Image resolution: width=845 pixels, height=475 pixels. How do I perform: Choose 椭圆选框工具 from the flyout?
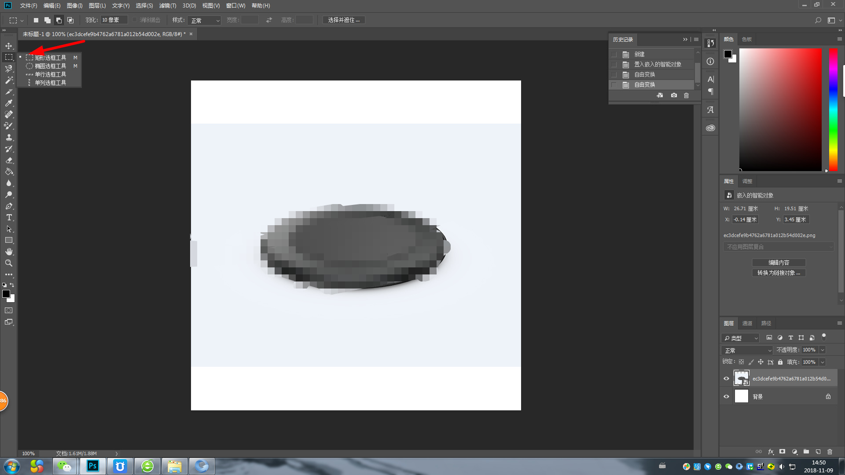click(50, 66)
